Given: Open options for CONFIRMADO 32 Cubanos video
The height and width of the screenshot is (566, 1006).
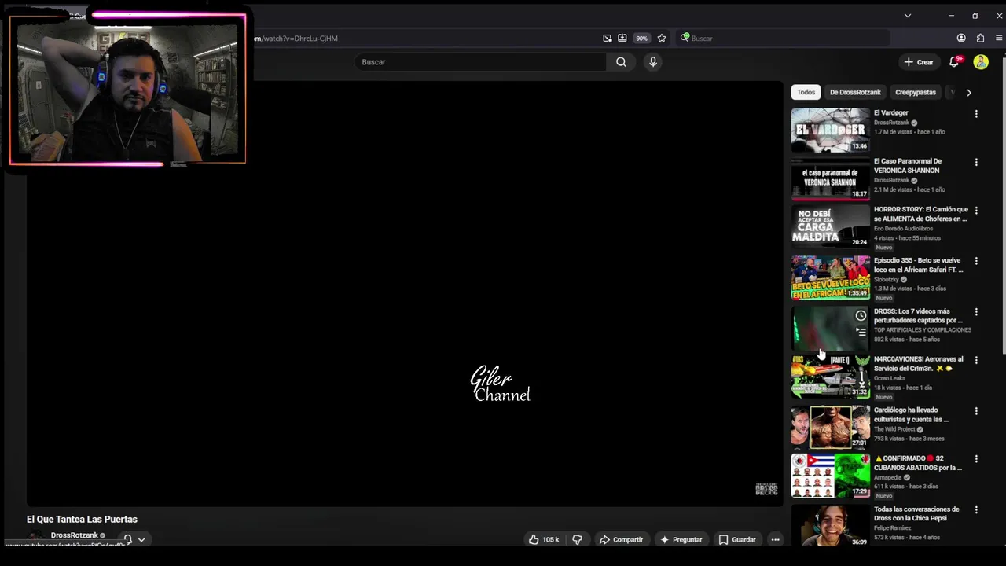Looking at the screenshot, I should [976, 459].
